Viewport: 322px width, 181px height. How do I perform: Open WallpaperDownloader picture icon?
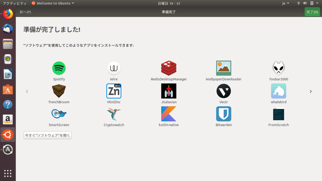pyautogui.click(x=224, y=68)
